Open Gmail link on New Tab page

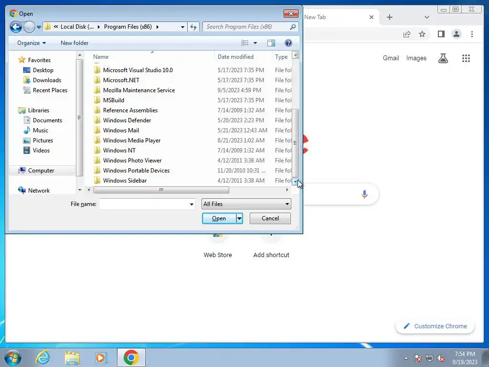pos(391,58)
